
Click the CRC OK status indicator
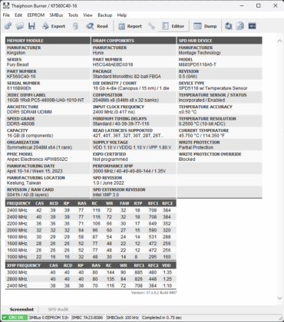[x=15, y=317]
